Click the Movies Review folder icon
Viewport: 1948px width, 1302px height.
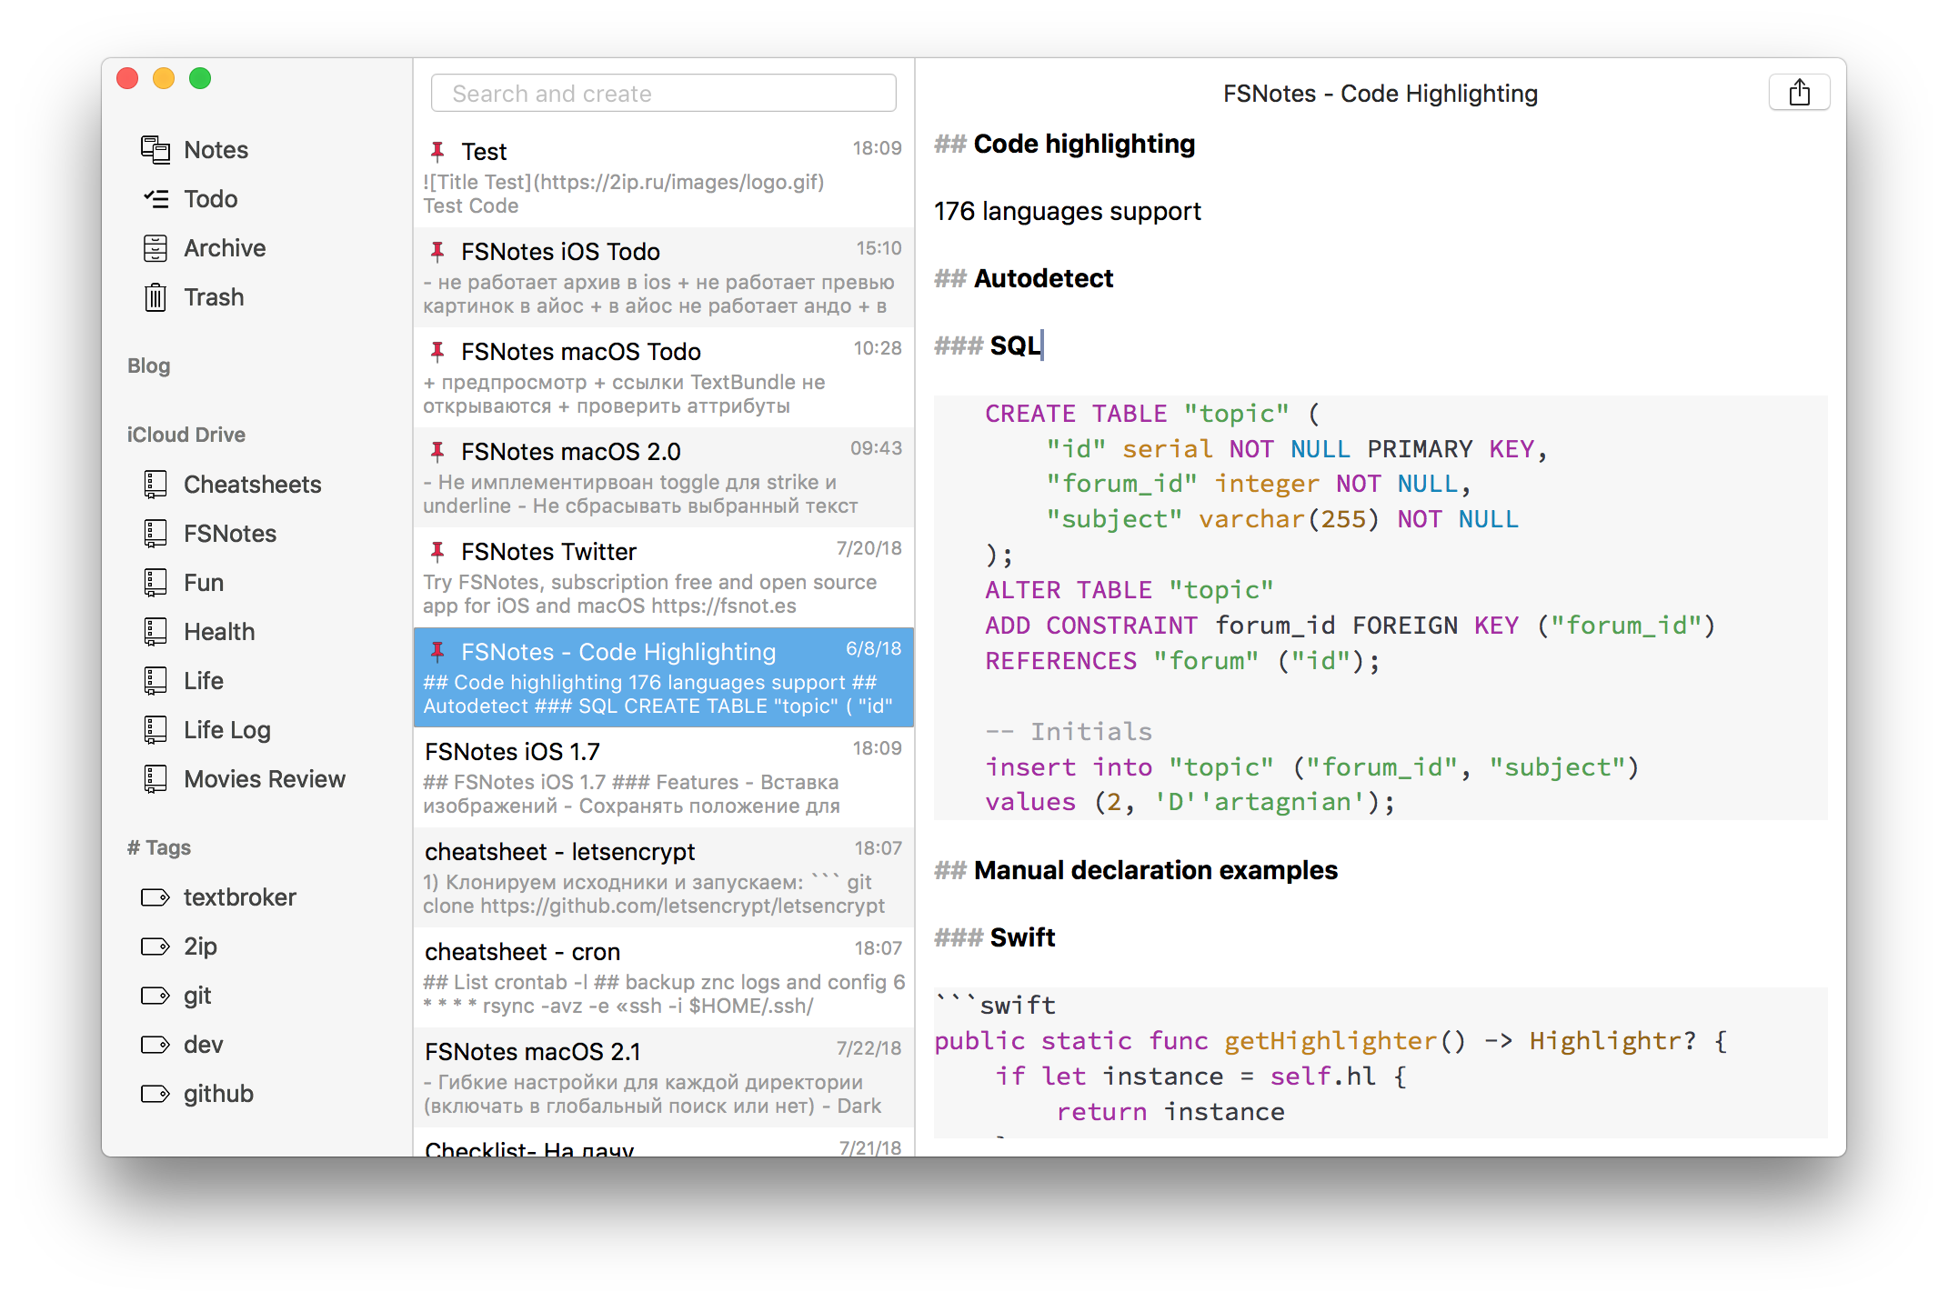pyautogui.click(x=156, y=779)
